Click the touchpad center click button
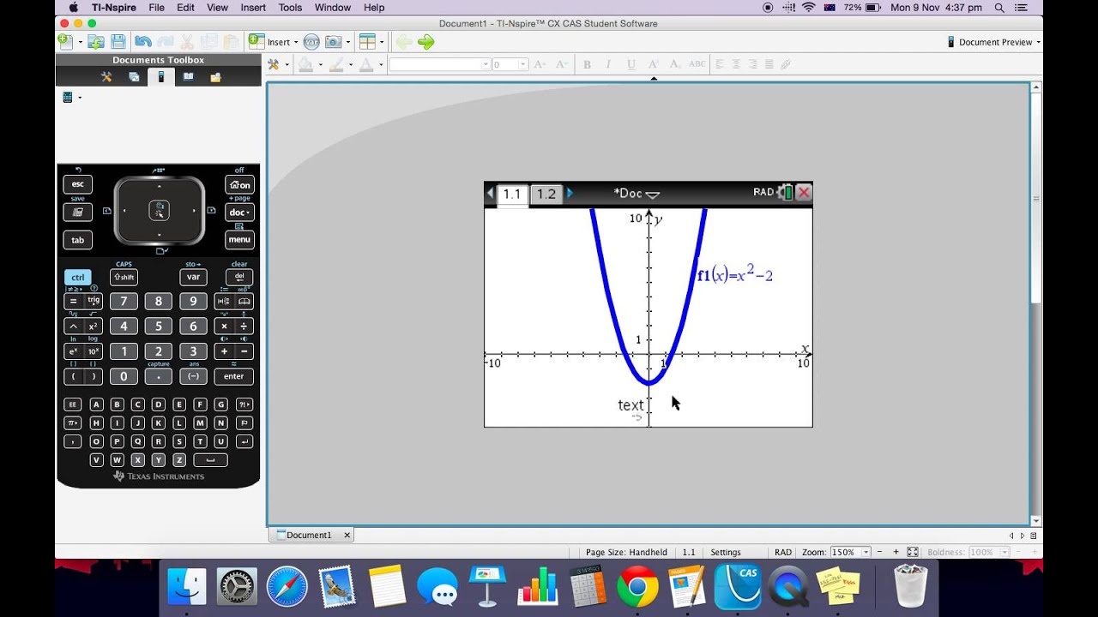 159,210
